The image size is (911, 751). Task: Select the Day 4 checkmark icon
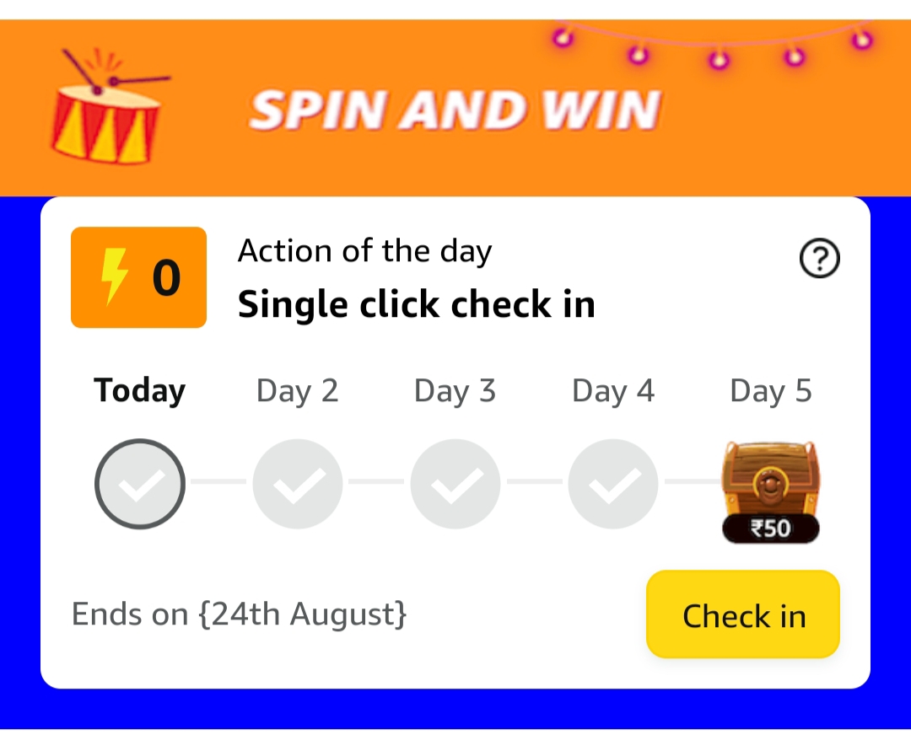612,484
